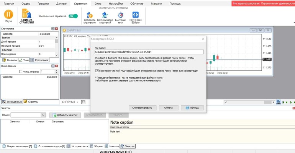This screenshot has height=153, width=295.
Task: Open the Easy Forex Builder
Action: point(136,18)
